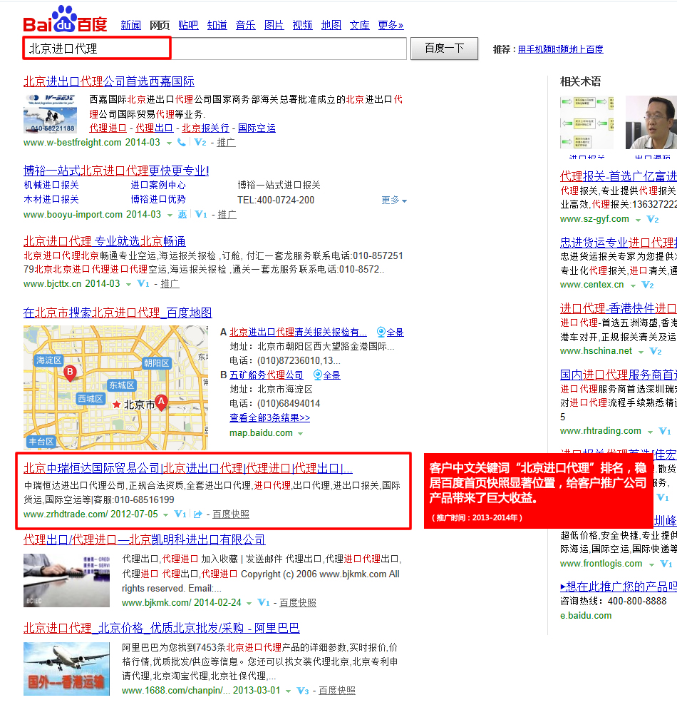Open 在北京市搜索北京进口代理_百度地图 result

(x=118, y=313)
